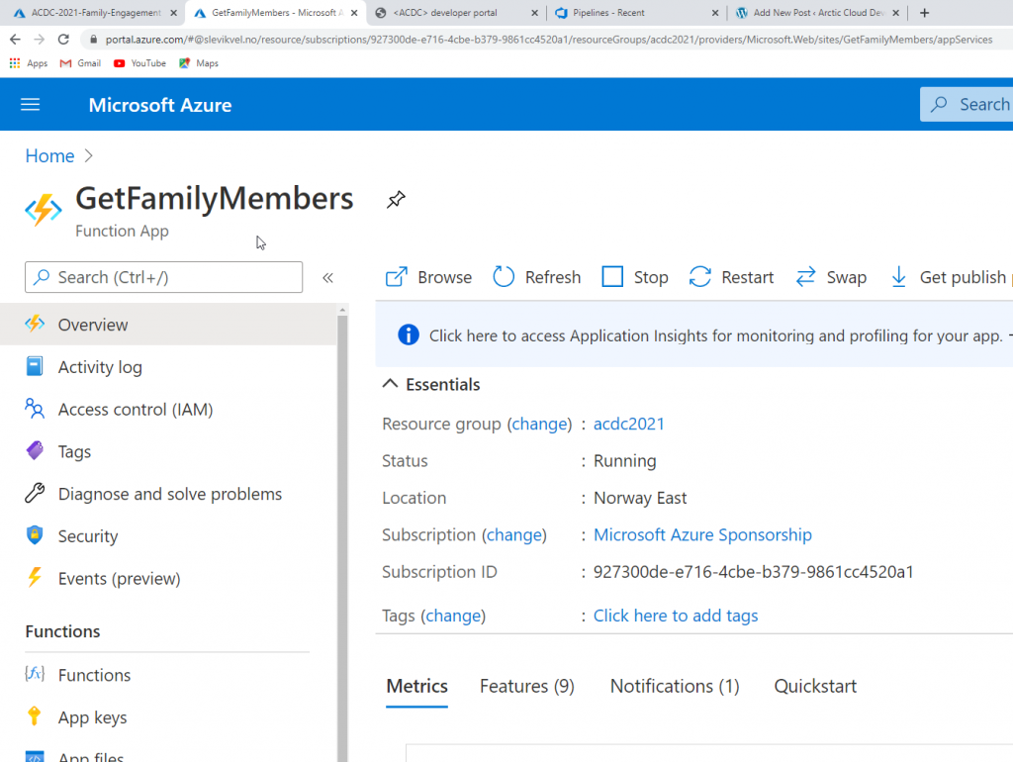Click the Events lightning bolt icon
Screen dimensions: 1013x762
click(35, 577)
